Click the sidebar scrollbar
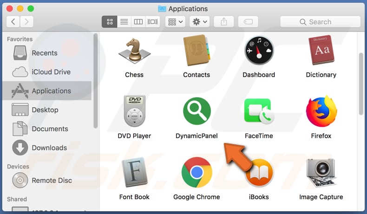Viewport: 367px width, 214px height. [95, 81]
